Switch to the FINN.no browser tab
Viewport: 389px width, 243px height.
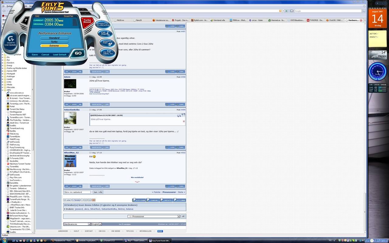pos(238,20)
